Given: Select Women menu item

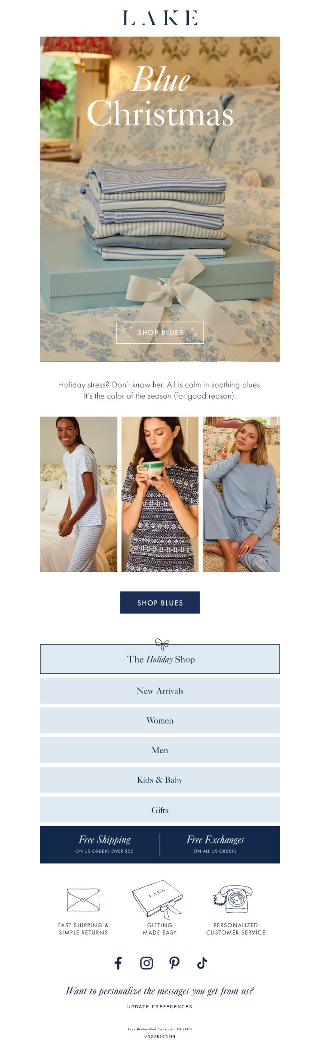Looking at the screenshot, I should click(x=160, y=720).
